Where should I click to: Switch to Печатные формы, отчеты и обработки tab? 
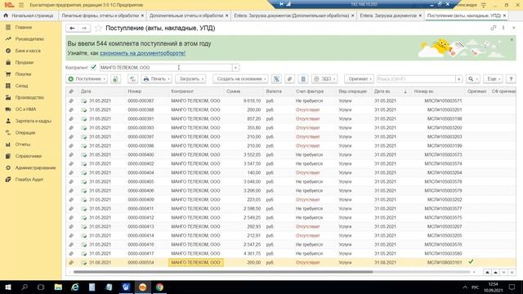(100, 16)
